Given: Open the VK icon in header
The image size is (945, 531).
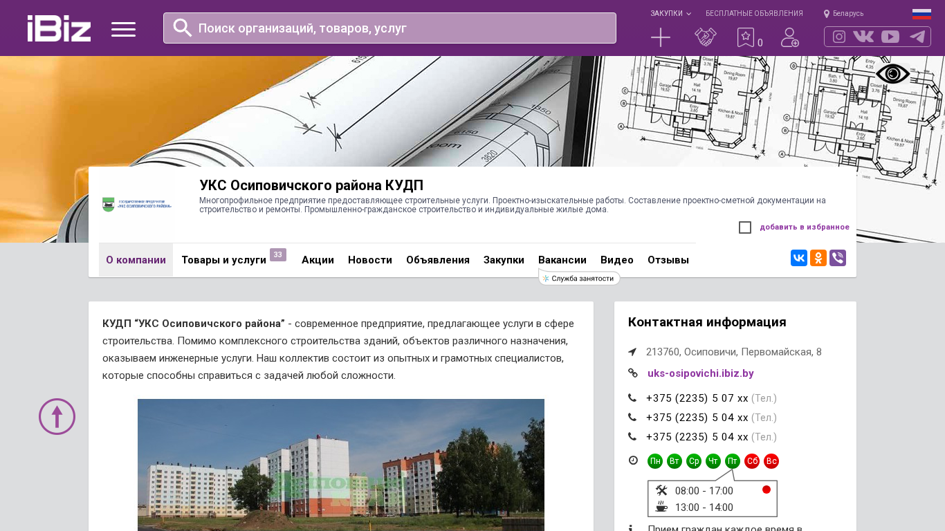Looking at the screenshot, I should pyautogui.click(x=863, y=37).
